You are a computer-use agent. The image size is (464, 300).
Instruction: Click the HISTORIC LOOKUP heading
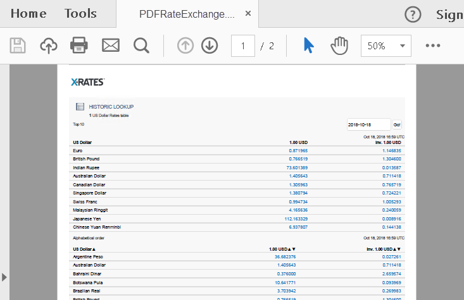coord(111,107)
